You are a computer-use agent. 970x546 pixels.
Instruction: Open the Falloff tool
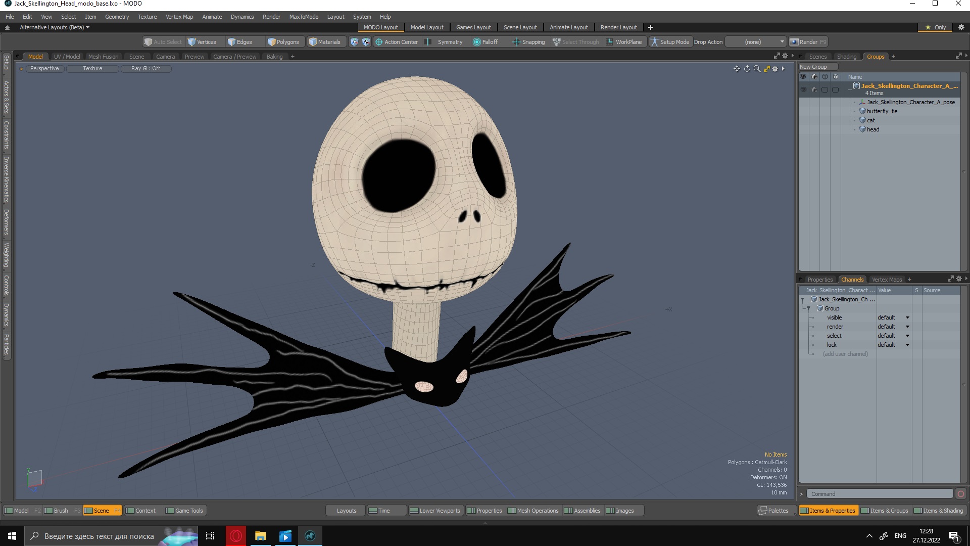(x=485, y=42)
